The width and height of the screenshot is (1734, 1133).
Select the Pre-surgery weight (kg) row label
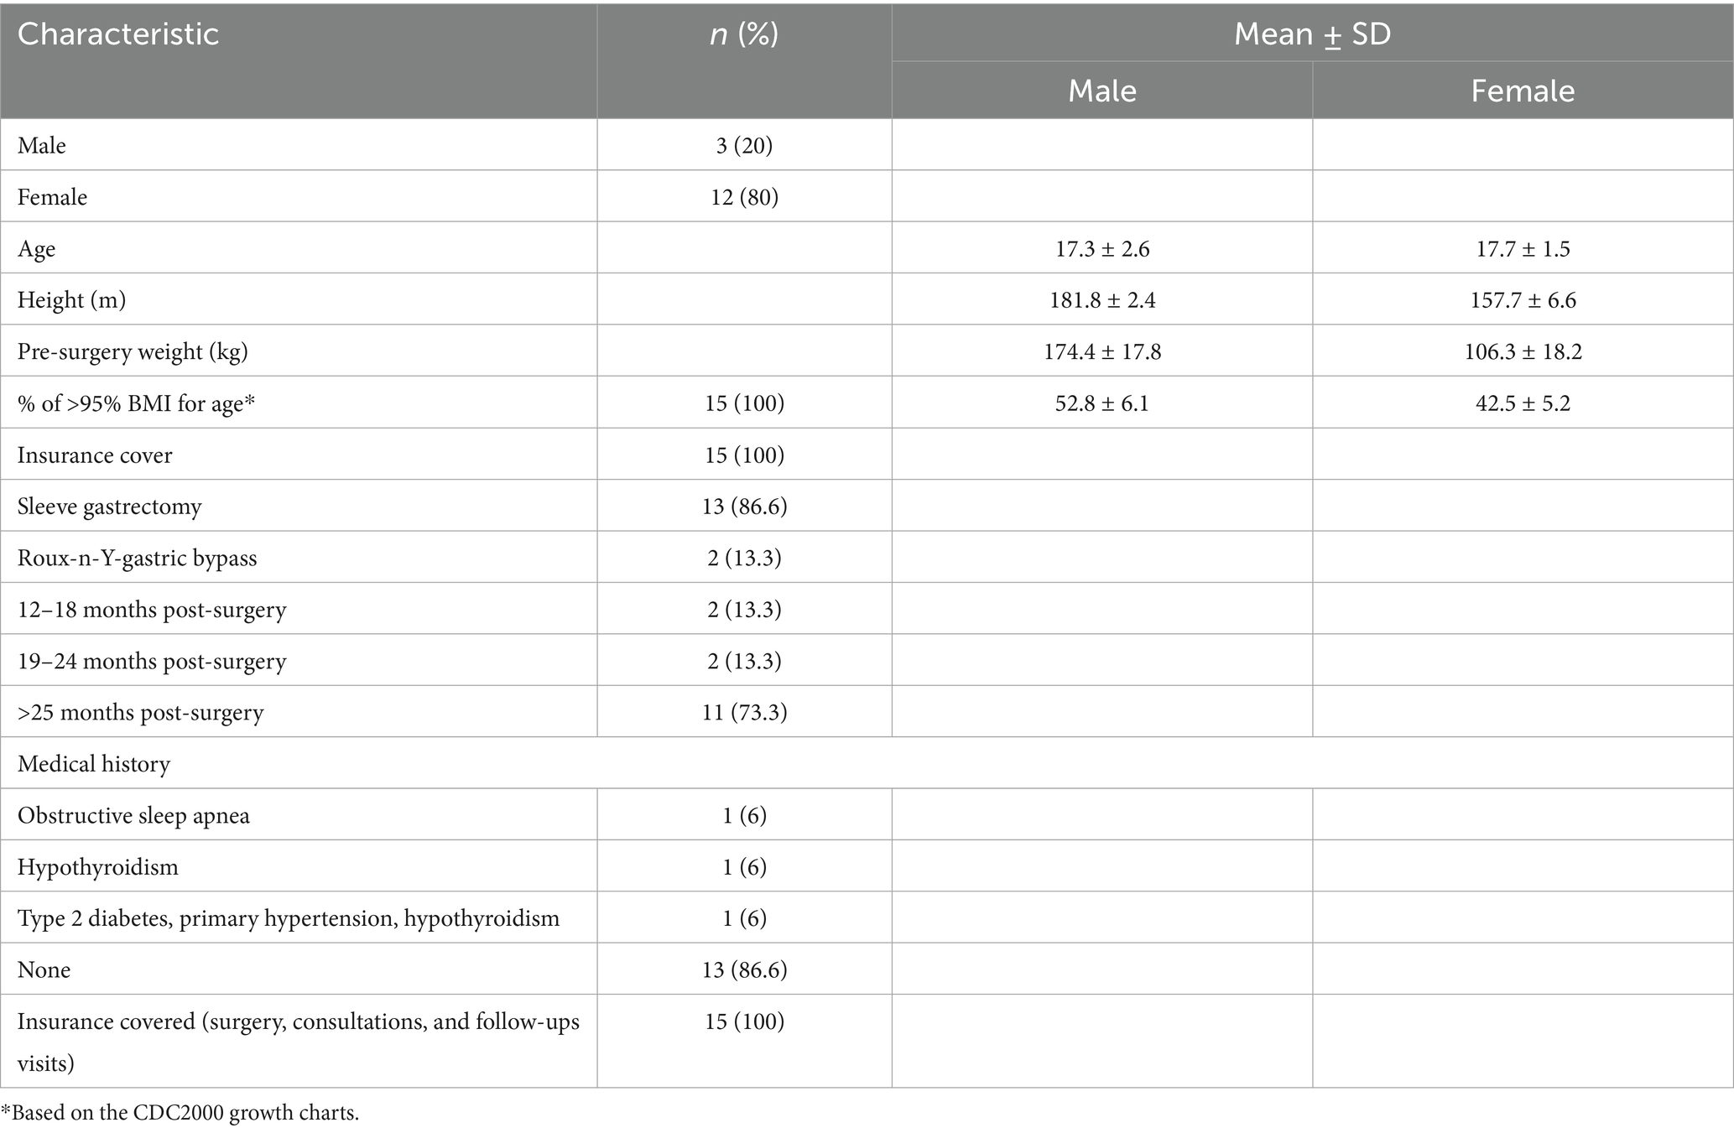click(x=133, y=351)
